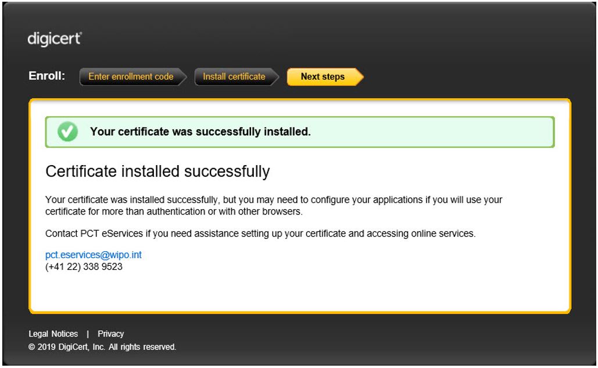Open the Legal Notices footer link
The image size is (598, 368).
point(53,334)
